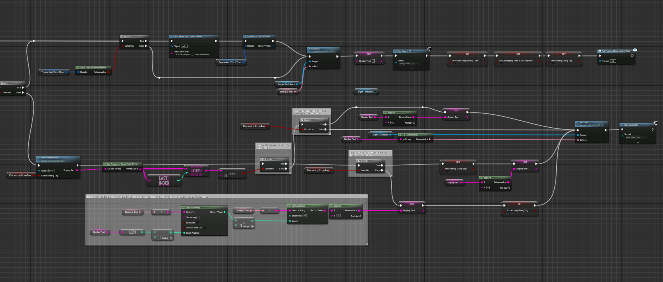Click browse-asset magnifier on Play Sound 2D before SET Is Processing

pos(419,64)
